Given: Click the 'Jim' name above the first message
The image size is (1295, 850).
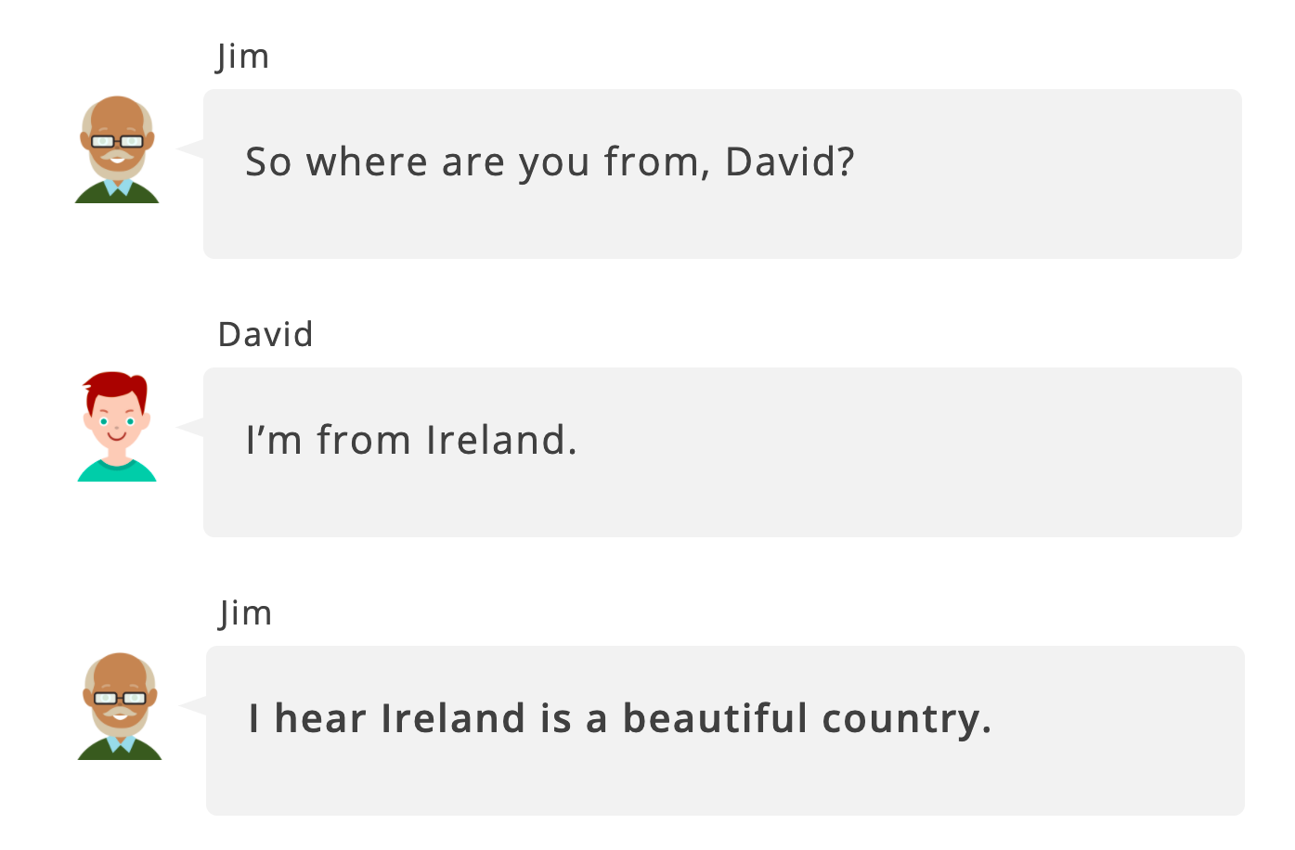Looking at the screenshot, I should click(x=242, y=57).
